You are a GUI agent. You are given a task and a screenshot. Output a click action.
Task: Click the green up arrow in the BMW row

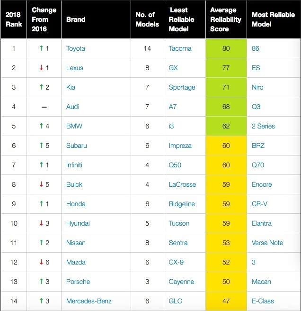pos(41,126)
